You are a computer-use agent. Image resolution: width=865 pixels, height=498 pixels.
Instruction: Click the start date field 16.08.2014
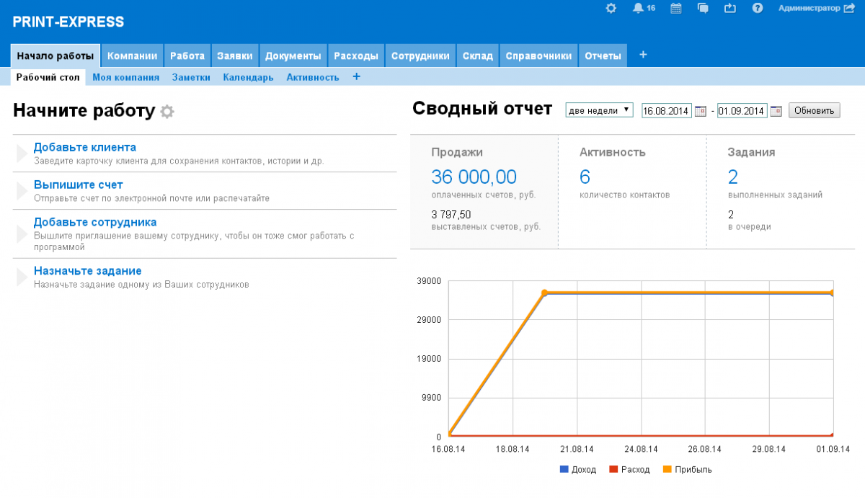(666, 111)
